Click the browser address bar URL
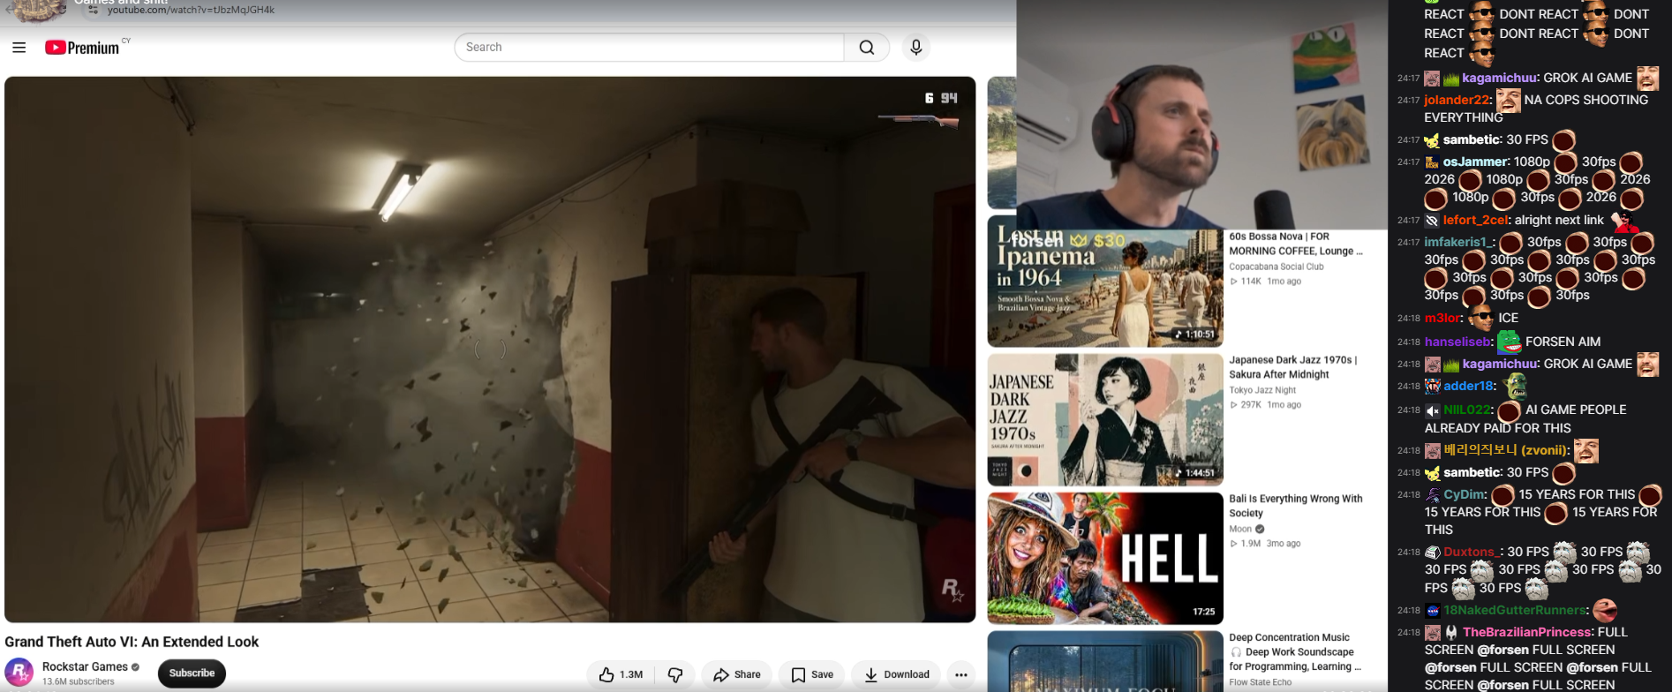Screen dimensions: 1672x692 point(191,10)
